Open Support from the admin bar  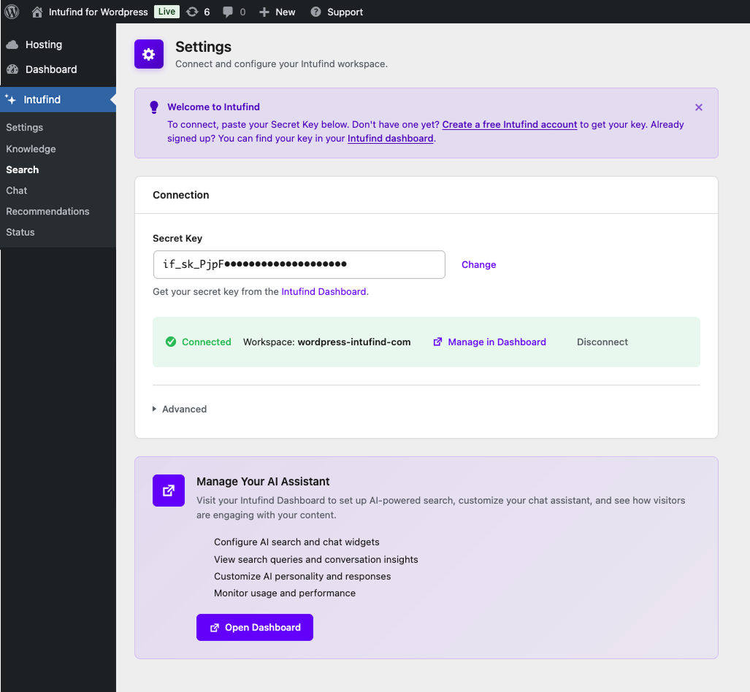point(336,12)
